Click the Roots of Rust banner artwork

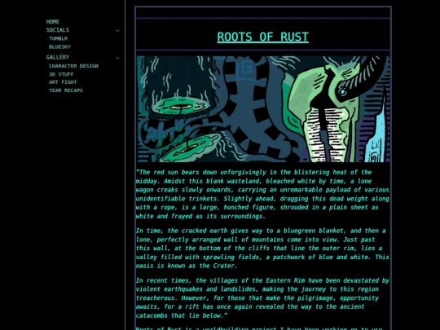(x=263, y=109)
